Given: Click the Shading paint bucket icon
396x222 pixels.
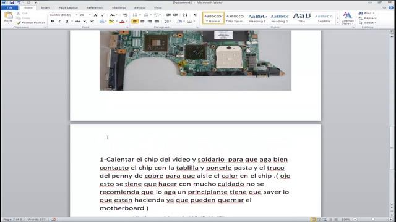Looking at the screenshot, I should [180, 22].
